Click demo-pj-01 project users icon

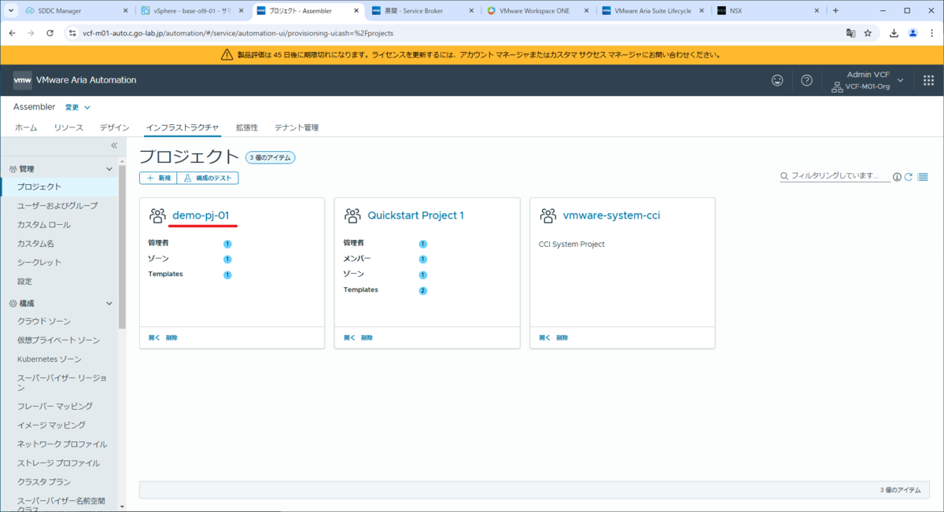[x=157, y=215]
